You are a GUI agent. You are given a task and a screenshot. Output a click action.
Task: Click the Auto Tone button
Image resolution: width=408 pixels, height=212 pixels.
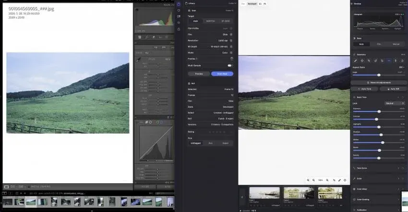point(364,89)
